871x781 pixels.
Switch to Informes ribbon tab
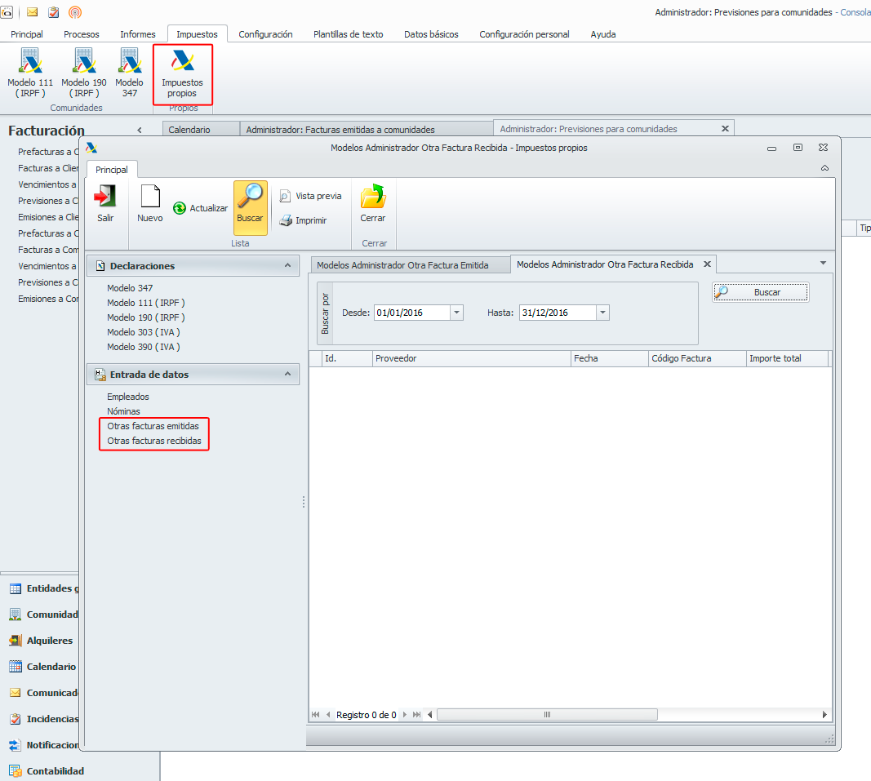coord(138,34)
